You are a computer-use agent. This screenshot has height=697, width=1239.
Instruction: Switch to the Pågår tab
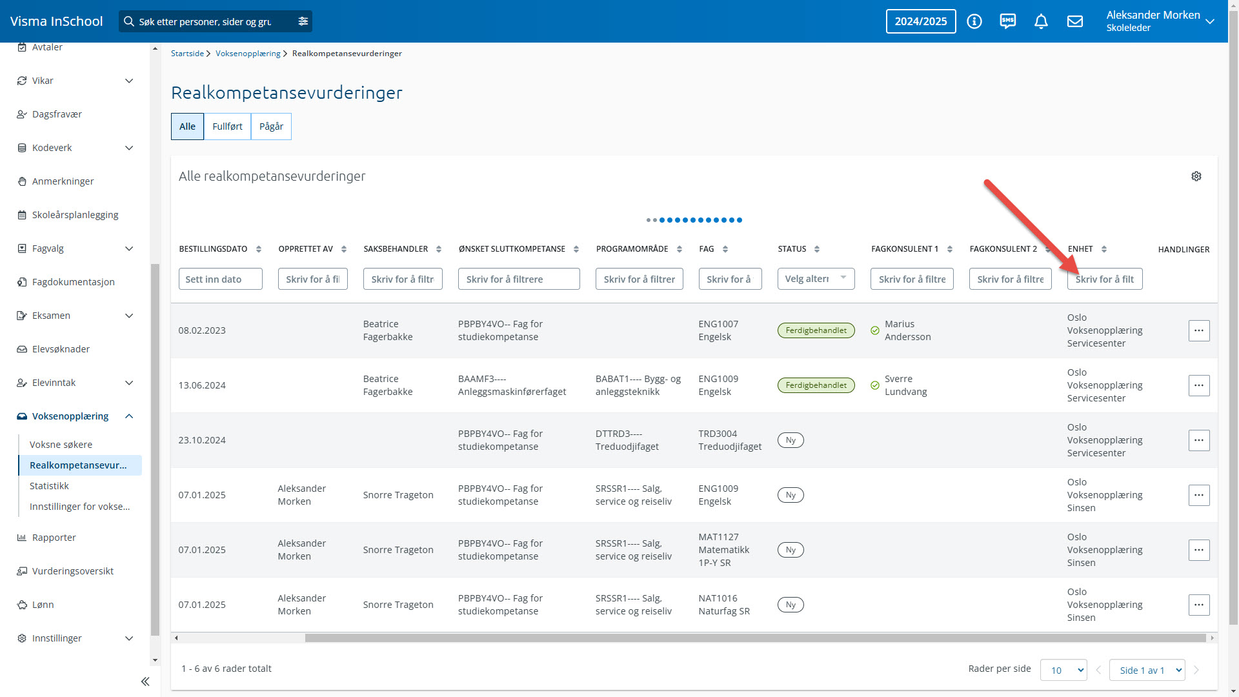coord(271,126)
